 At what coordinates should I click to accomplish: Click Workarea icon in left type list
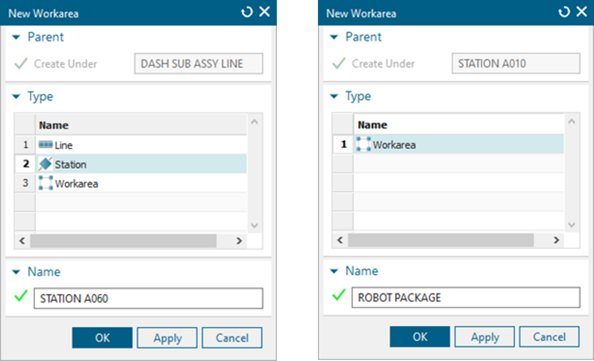[46, 183]
